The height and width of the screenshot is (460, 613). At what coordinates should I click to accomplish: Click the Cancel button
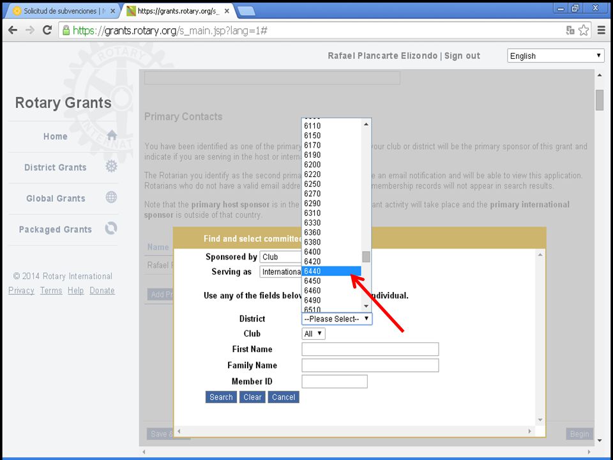click(x=284, y=397)
